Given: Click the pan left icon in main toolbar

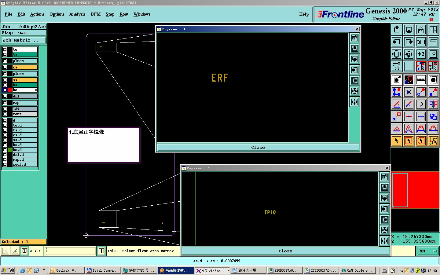Looking at the screenshot, I should click(397, 42).
